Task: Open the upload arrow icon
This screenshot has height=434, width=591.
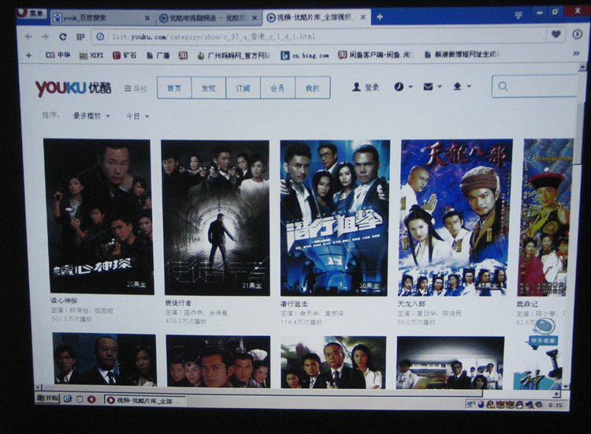Action: [x=457, y=87]
